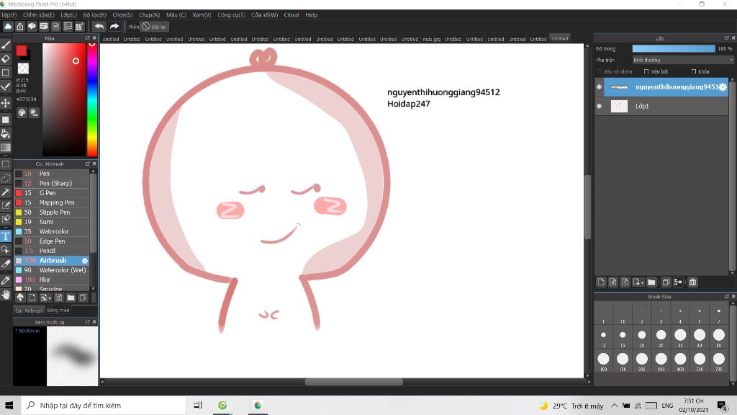This screenshot has height=415, width=737.
Task: Click the share/export icon in top toolbar
Action: pos(19,27)
